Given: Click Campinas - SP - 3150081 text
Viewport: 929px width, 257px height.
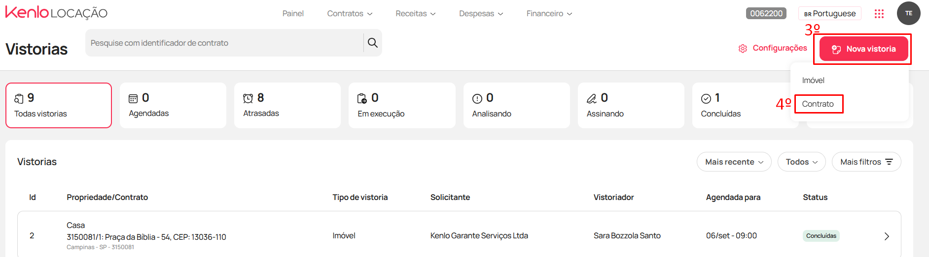Looking at the screenshot, I should tap(100, 247).
